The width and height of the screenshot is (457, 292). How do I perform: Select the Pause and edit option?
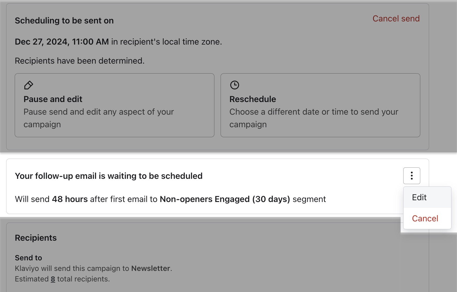point(115,105)
